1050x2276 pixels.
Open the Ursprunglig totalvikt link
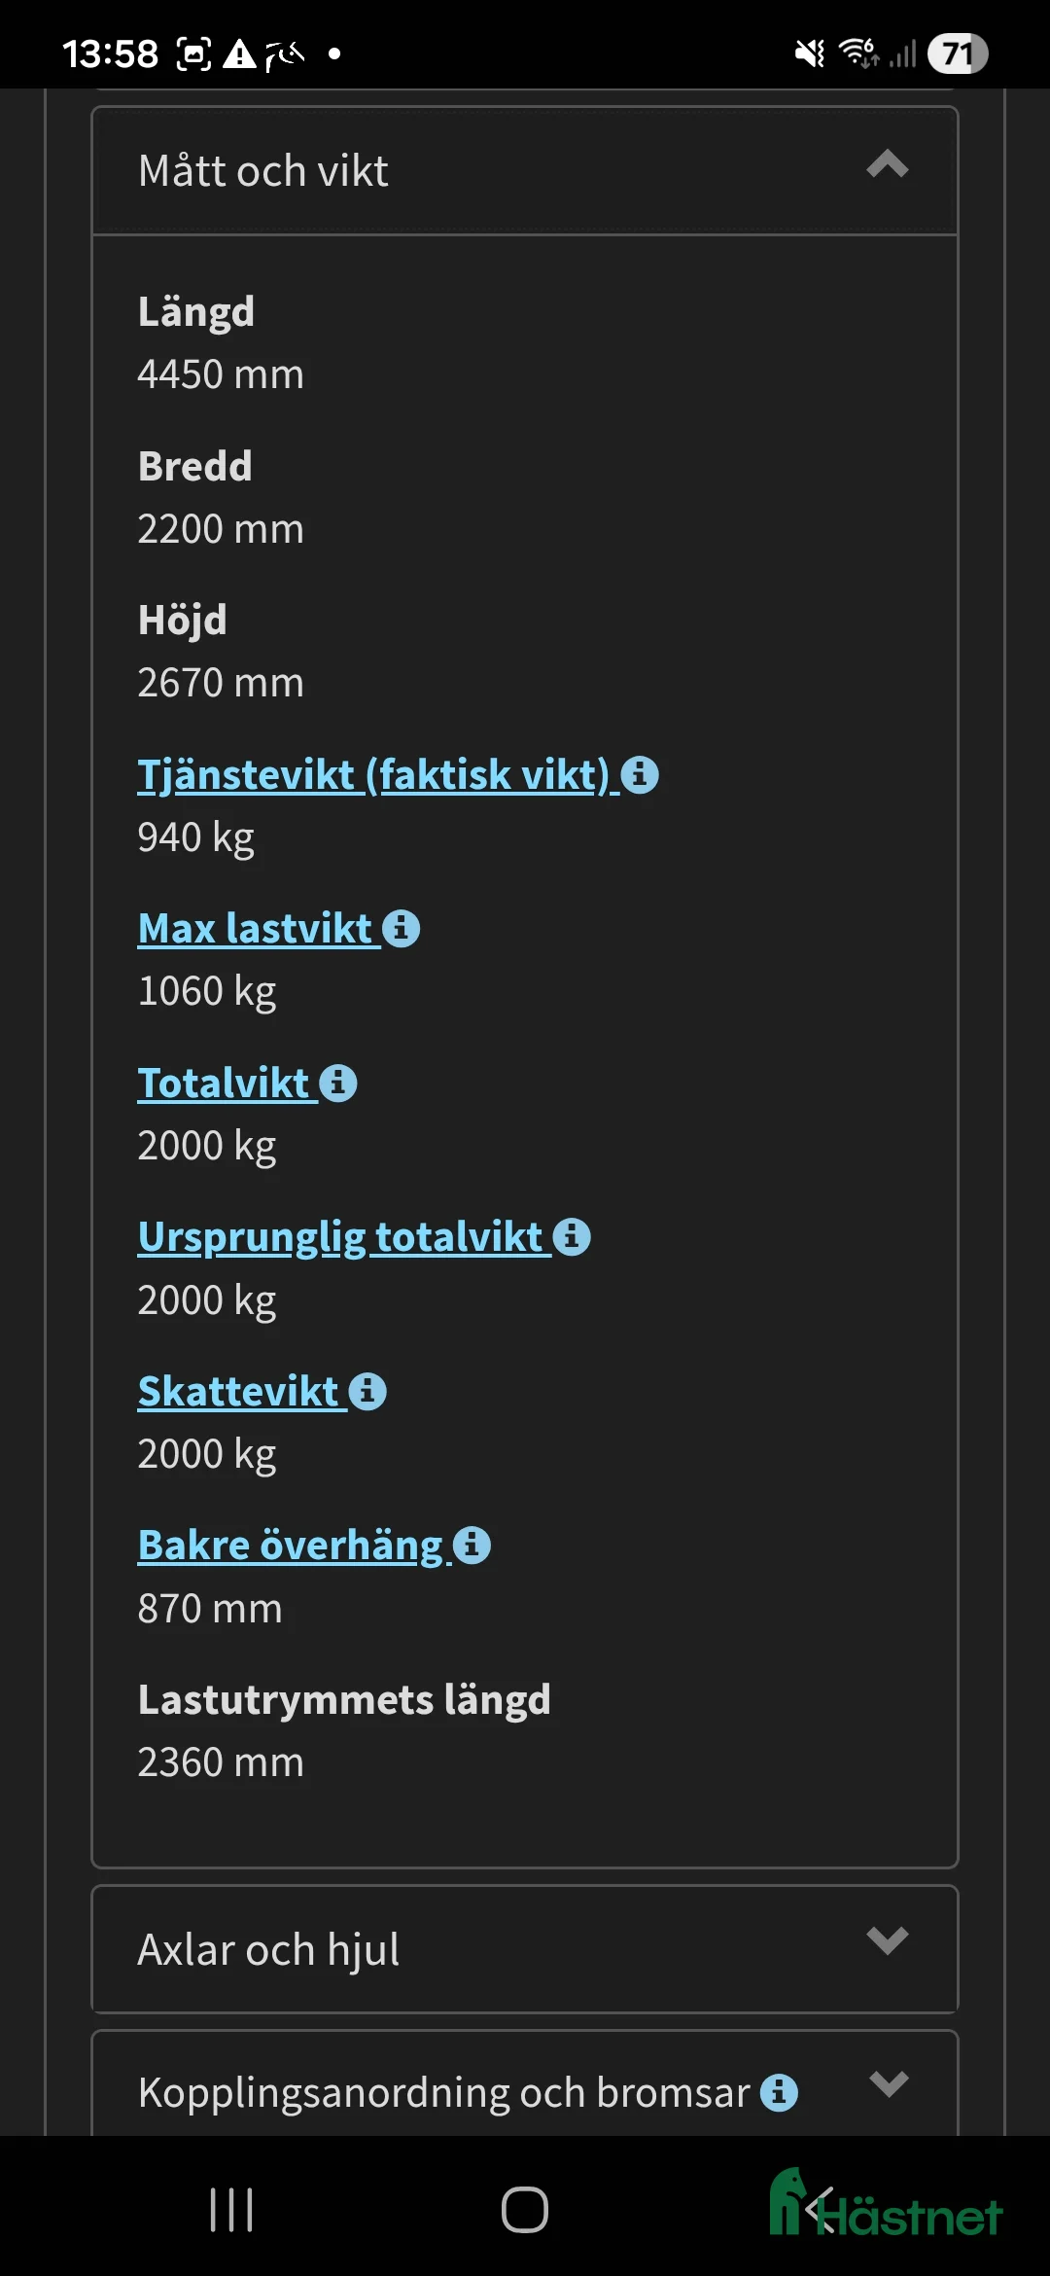click(x=340, y=1237)
